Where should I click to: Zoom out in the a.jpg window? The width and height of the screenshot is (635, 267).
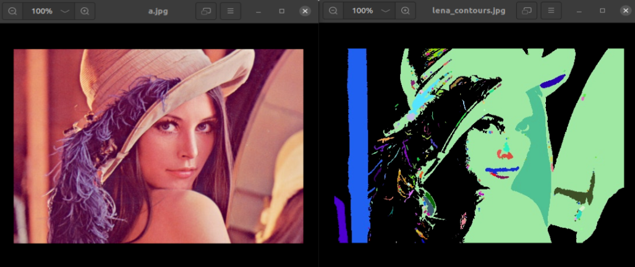[x=12, y=11]
